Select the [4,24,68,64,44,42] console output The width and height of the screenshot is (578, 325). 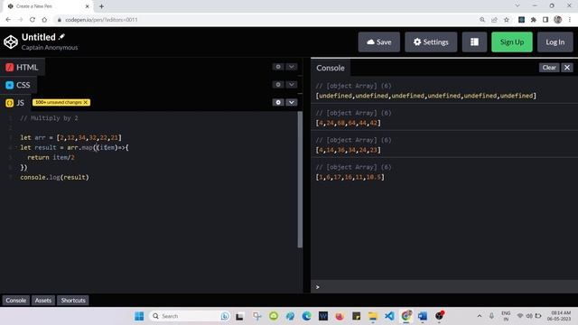[348, 123]
